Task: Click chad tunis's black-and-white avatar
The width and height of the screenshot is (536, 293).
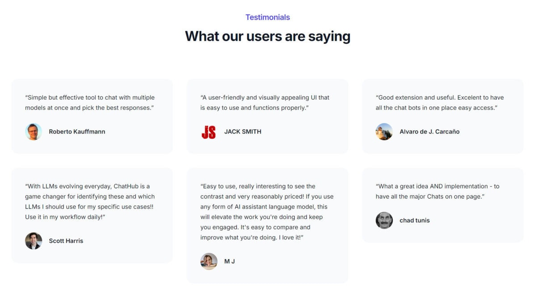Action: (x=384, y=220)
